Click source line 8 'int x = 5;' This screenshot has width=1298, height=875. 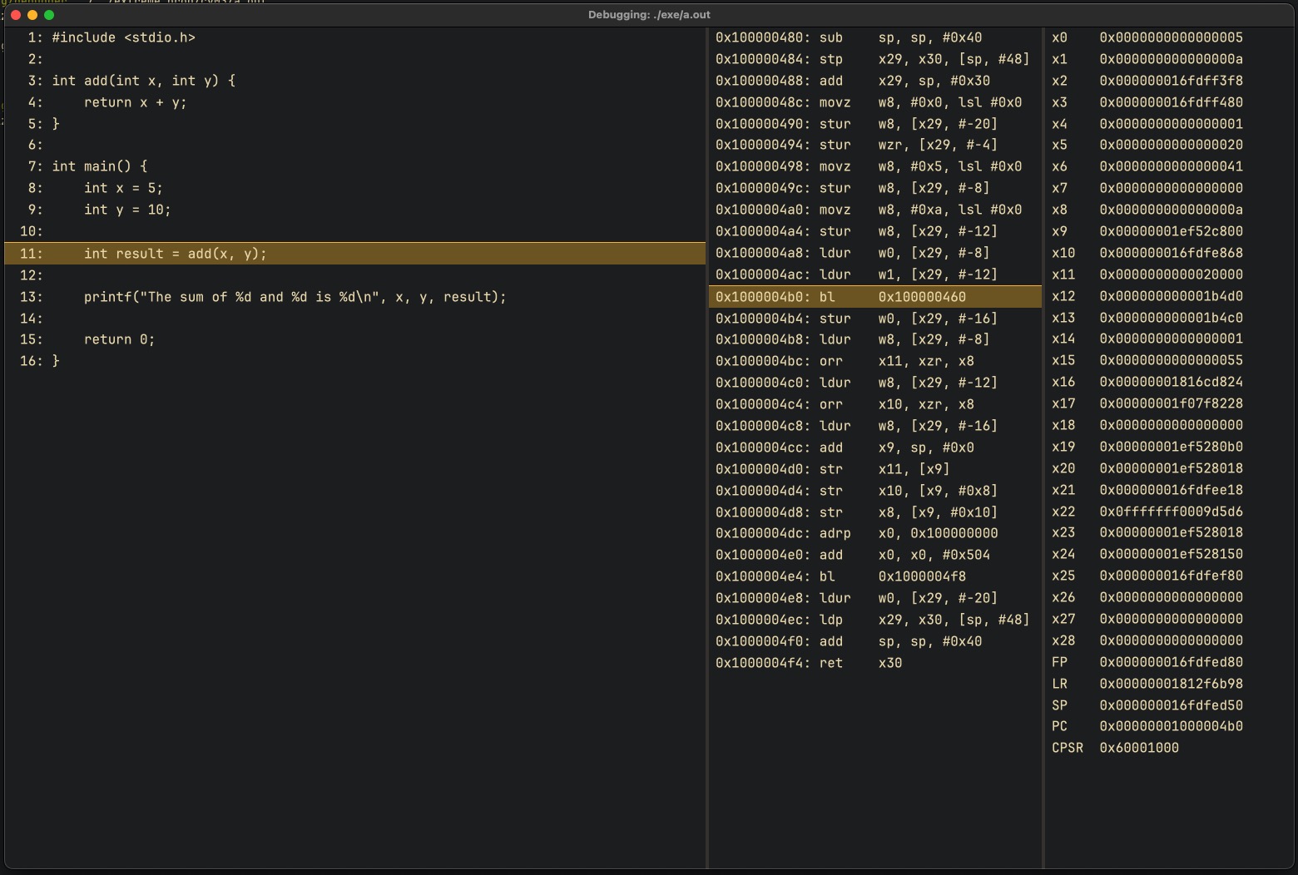(123, 188)
